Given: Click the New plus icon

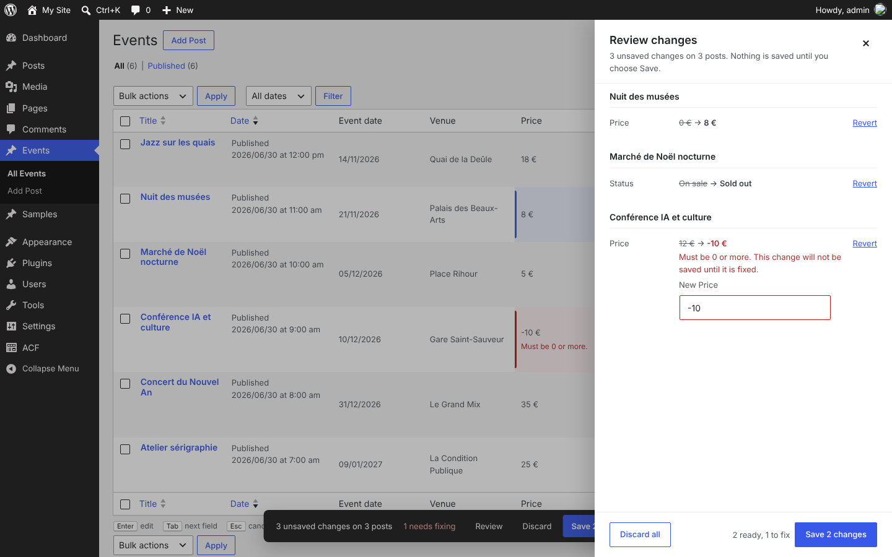Looking at the screenshot, I should (x=166, y=10).
